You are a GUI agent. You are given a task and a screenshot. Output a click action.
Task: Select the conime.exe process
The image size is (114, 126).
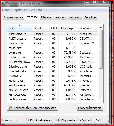click(x=53, y=43)
